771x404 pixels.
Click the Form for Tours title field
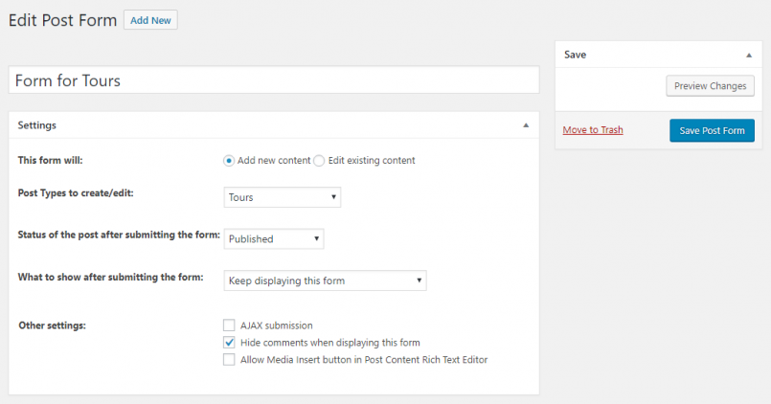(274, 80)
